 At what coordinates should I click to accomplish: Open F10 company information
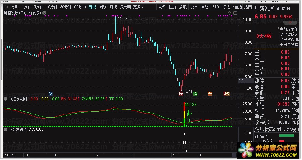point(215,7)
